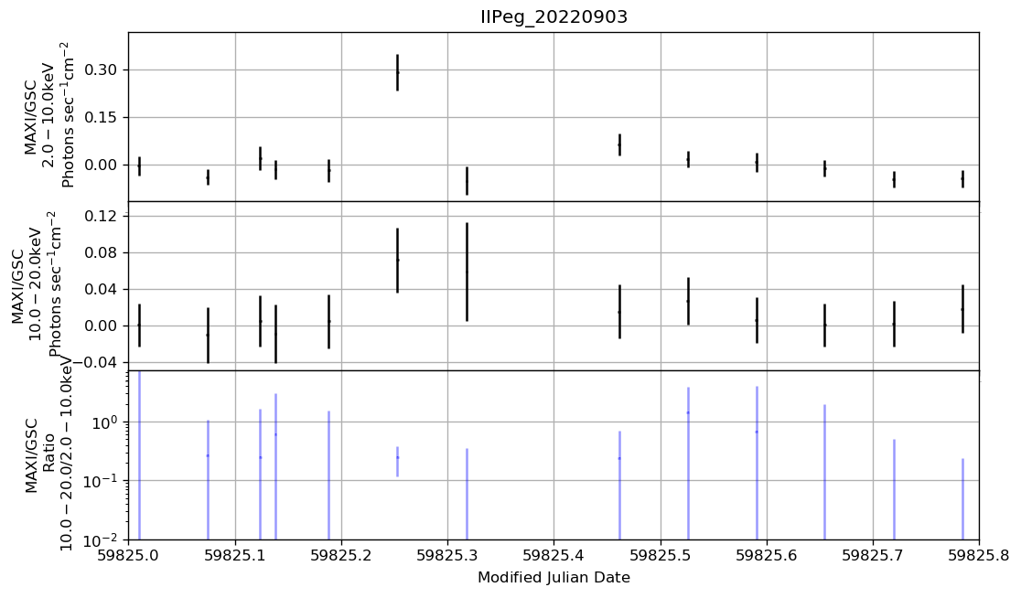
Task: Click the x-axis tick label 59825.6
Action: tap(767, 556)
